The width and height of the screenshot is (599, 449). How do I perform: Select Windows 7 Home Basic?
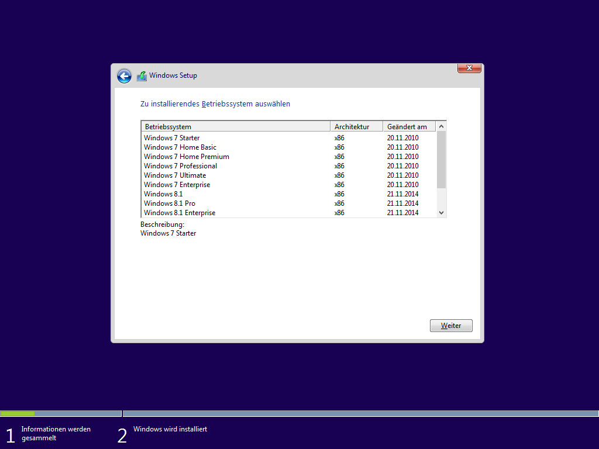289,147
